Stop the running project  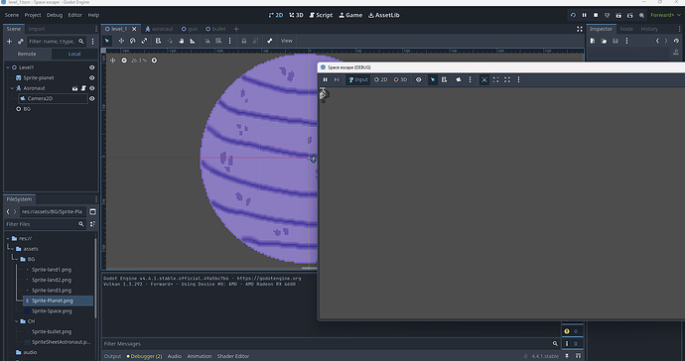coord(596,15)
